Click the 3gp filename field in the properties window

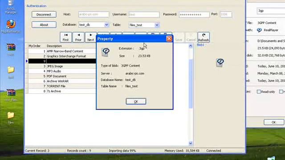click(x=271, y=11)
